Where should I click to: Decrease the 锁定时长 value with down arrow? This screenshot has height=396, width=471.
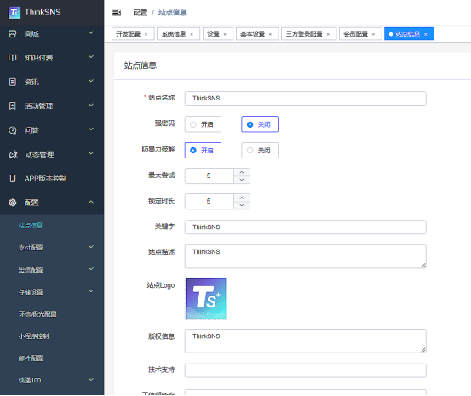(242, 205)
